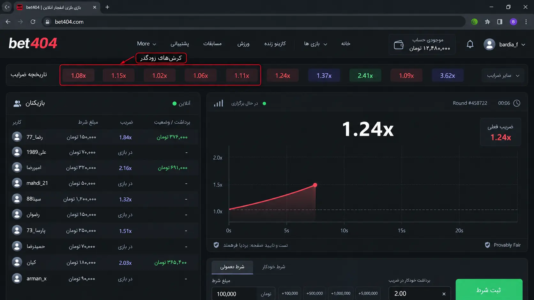
Task: Click the account balance ۱۲,۴۸۰,۰۰۰ تومان
Action: pos(430,48)
